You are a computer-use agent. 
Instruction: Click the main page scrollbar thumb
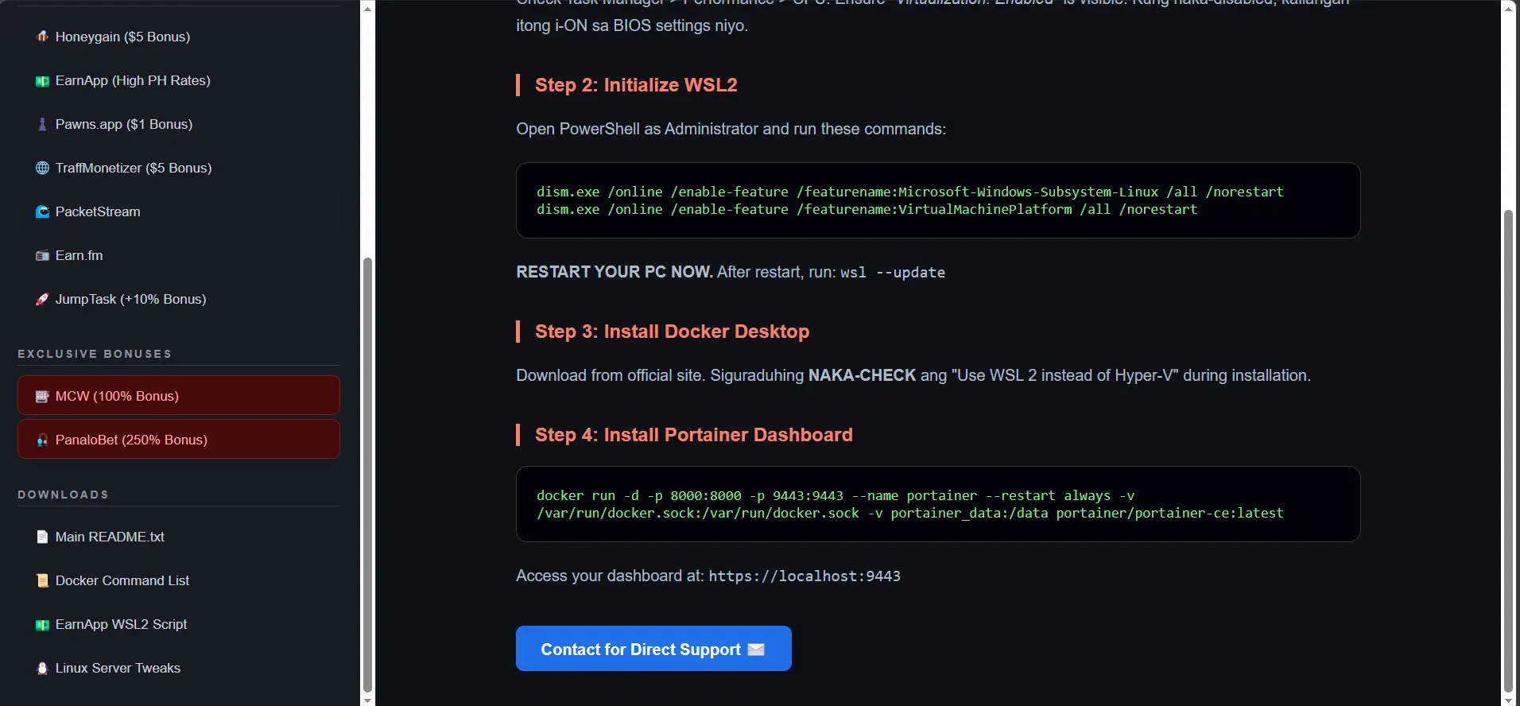(x=1508, y=451)
